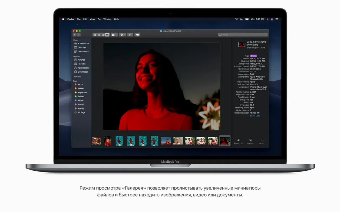The height and width of the screenshot is (212, 340).
Task: Select the Travel tag in sidebar
Action: [79, 104]
